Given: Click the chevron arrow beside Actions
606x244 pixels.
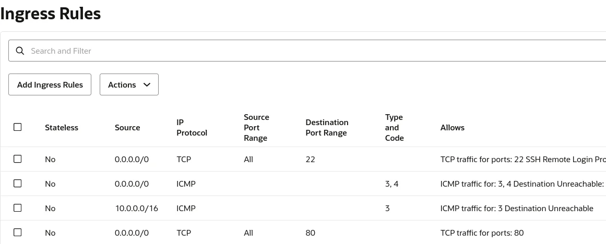Looking at the screenshot, I should point(147,85).
